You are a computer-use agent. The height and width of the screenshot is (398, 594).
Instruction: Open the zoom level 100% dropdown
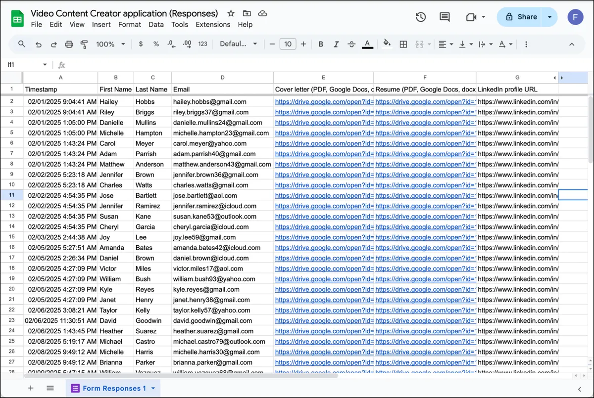(x=111, y=44)
